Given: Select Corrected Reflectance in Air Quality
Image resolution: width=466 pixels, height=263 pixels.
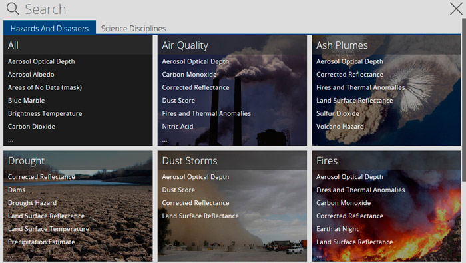Looking at the screenshot, I should pos(196,87).
